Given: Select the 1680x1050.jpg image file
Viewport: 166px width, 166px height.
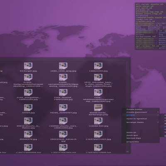Looking at the screenshot, I should 98,66.
